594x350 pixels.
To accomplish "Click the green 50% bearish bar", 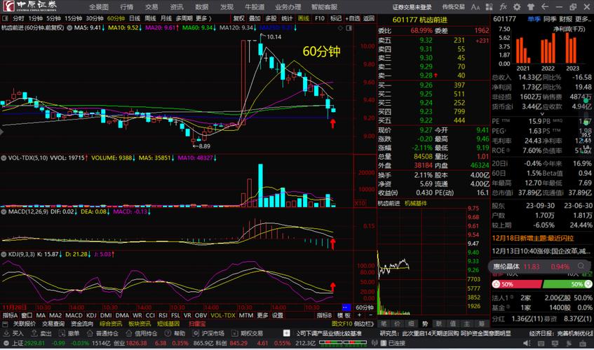I will (x=567, y=284).
